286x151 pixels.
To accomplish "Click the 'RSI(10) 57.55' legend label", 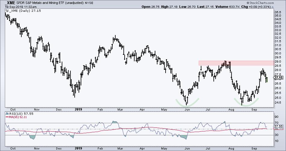I will tap(21, 114).
